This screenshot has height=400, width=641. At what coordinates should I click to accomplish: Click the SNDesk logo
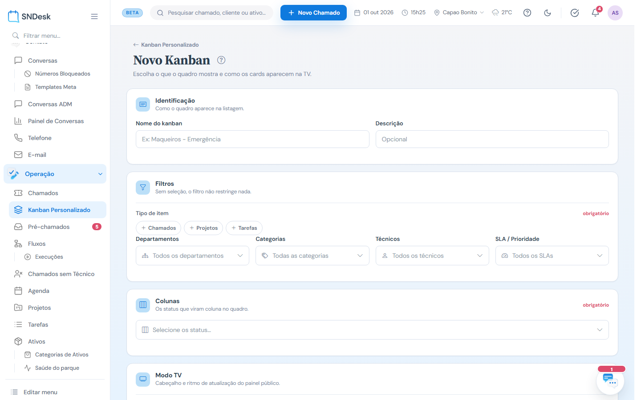29,16
